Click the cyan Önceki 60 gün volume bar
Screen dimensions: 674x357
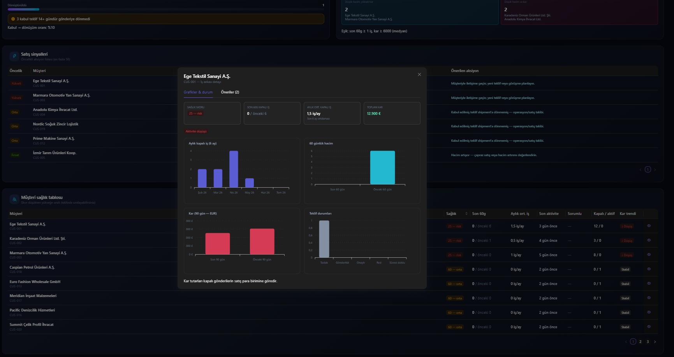point(382,167)
